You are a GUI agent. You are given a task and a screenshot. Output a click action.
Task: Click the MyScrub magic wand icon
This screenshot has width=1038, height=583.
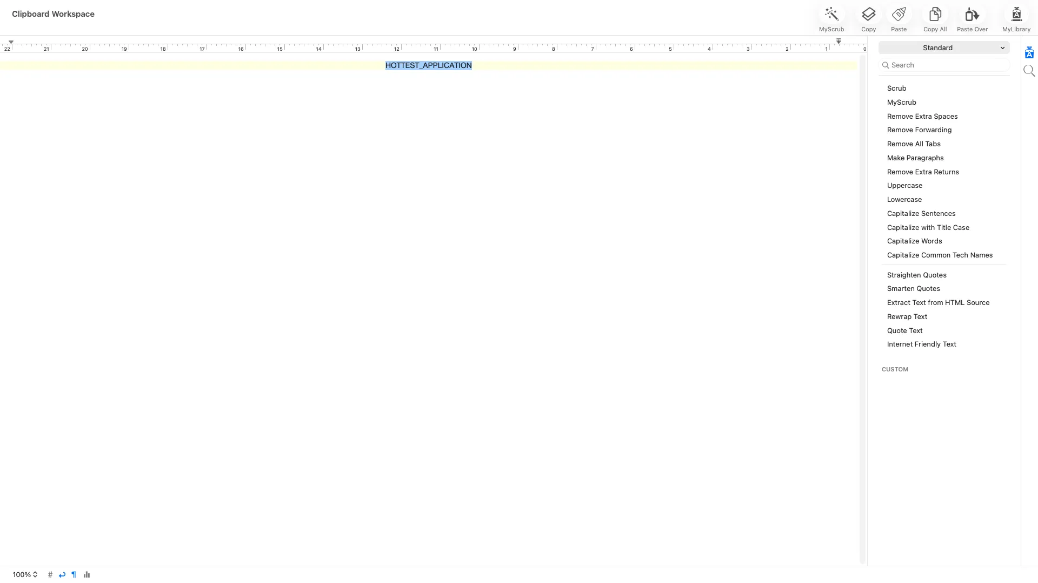tap(831, 15)
